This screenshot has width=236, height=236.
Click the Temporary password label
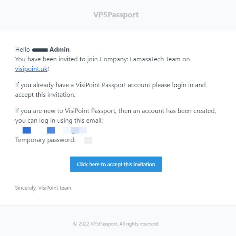pos(45,140)
